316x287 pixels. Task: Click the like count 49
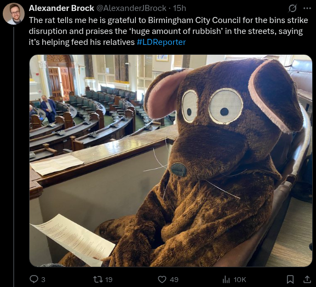[x=174, y=280]
